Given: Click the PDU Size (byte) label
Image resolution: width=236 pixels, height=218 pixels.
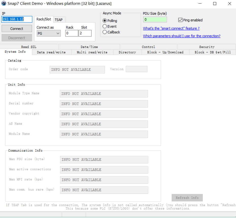Looking at the screenshot, I should 155,13.
